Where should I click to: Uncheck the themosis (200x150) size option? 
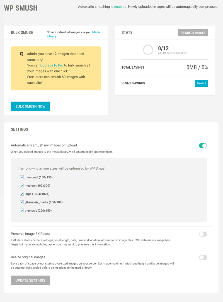tap(22, 210)
